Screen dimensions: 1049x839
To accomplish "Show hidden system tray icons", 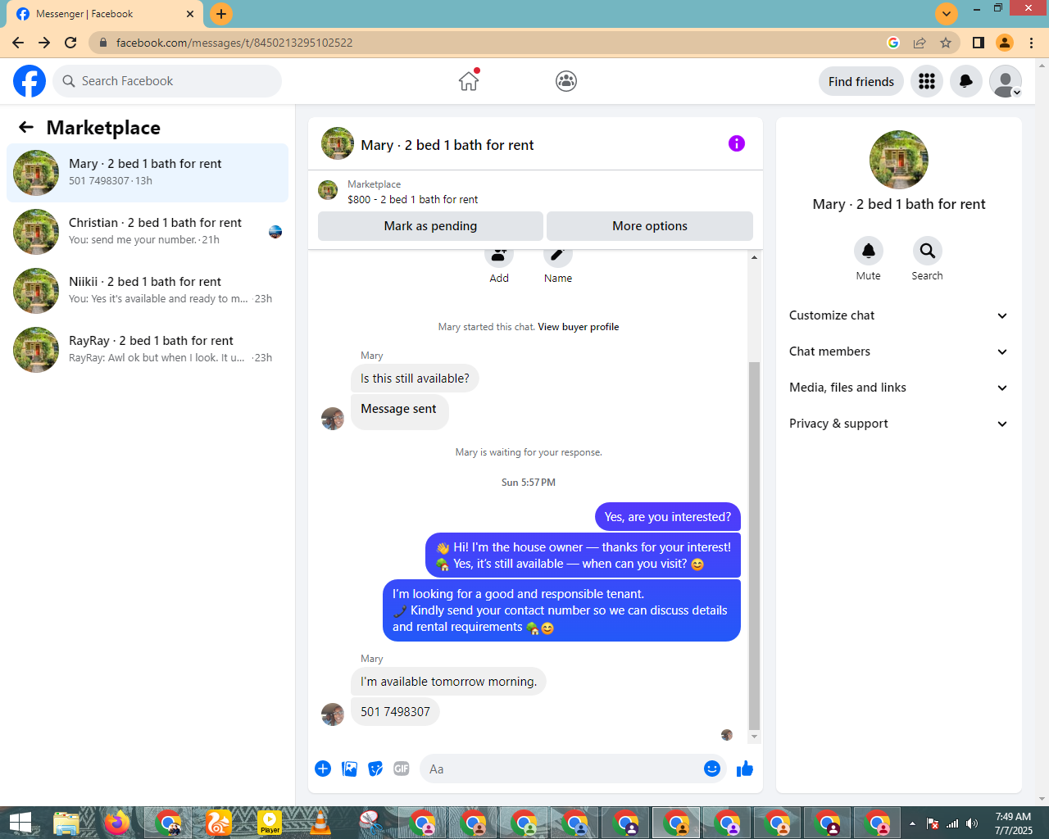I will point(912,823).
